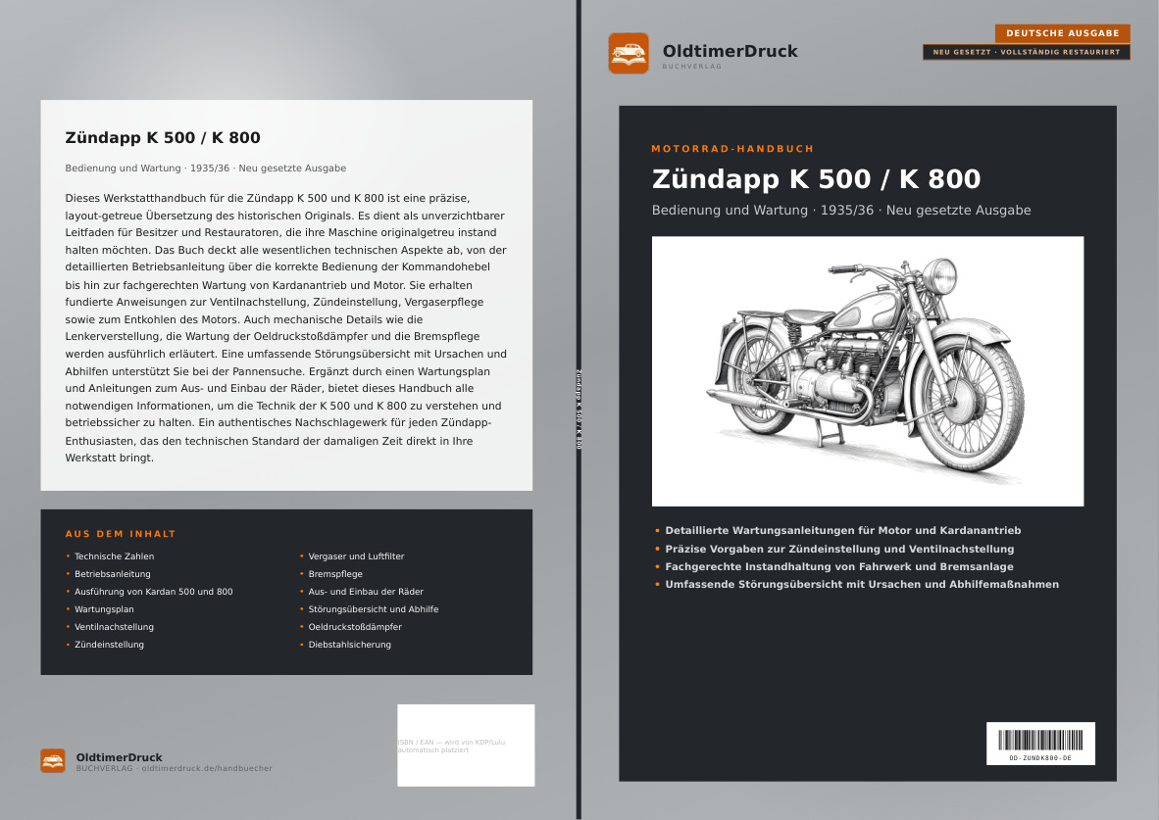Click the OldtimerDruck logo icon on front cover
The width and height of the screenshot is (1159, 820).
point(629,53)
